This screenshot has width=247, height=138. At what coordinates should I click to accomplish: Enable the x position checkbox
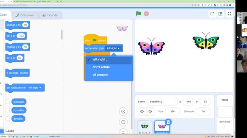pos(8,102)
